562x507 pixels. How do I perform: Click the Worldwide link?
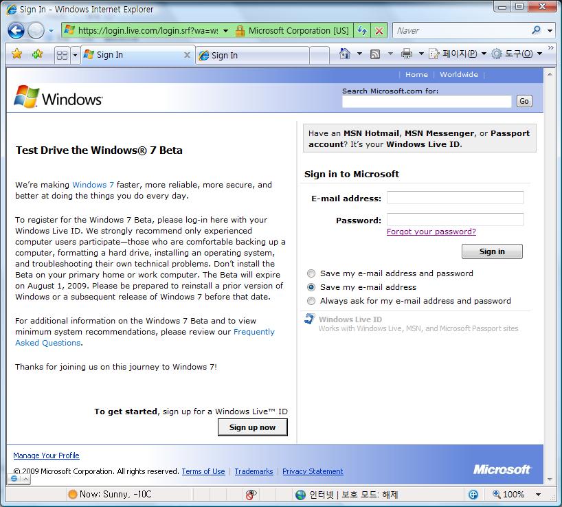pos(459,74)
